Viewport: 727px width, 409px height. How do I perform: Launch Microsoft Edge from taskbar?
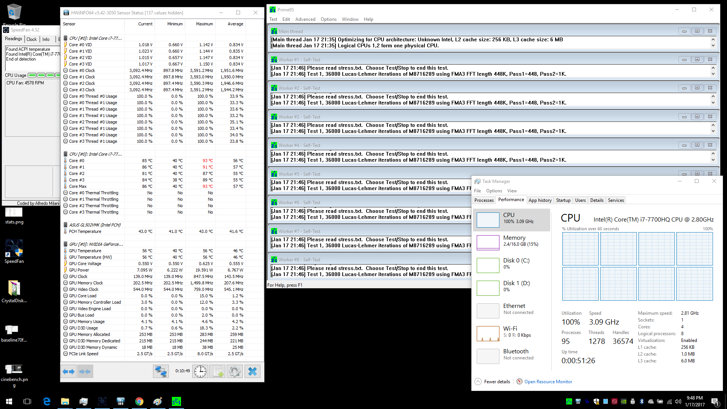point(47,401)
